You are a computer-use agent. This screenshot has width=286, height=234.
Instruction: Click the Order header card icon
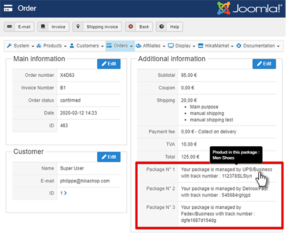click(x=8, y=8)
